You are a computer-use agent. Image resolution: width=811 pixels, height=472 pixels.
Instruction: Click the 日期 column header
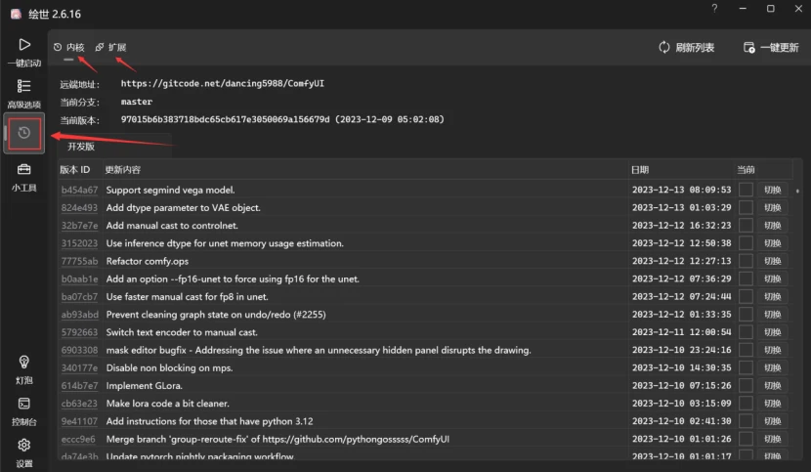click(640, 169)
